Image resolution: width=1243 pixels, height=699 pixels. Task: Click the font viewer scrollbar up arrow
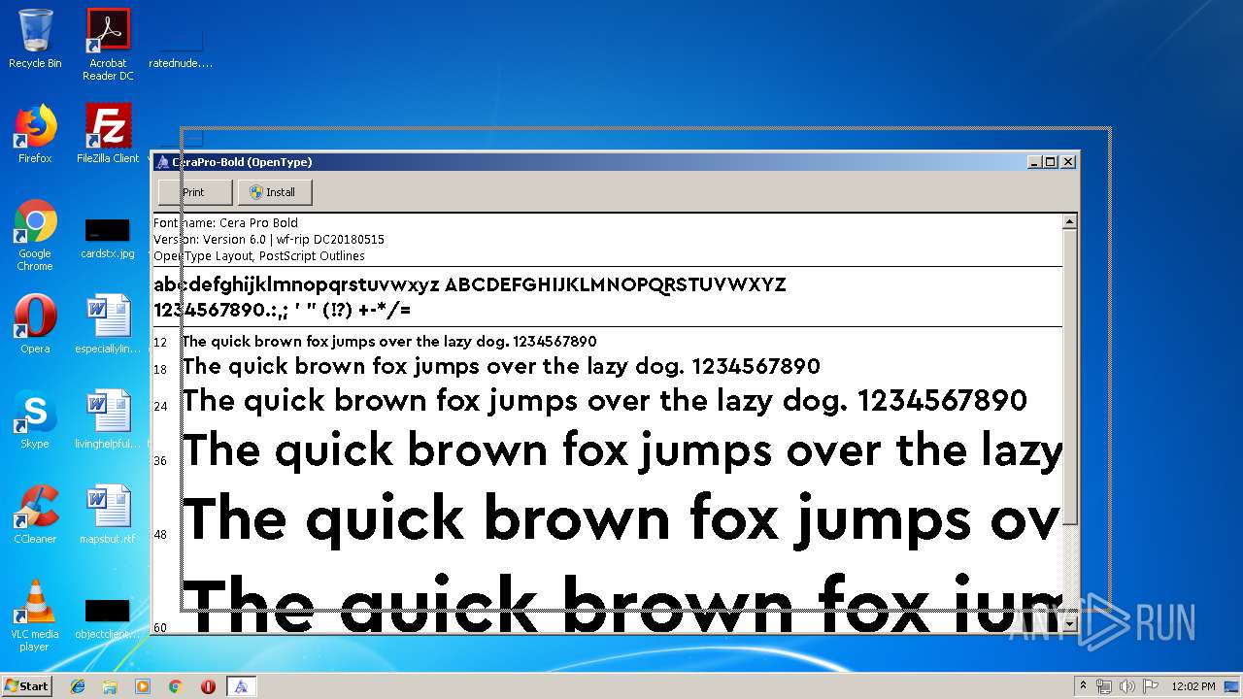coord(1069,222)
